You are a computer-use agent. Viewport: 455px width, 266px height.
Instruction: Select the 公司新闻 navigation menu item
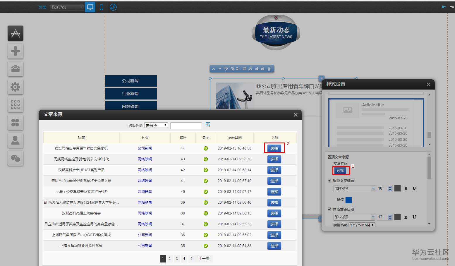coord(131,81)
